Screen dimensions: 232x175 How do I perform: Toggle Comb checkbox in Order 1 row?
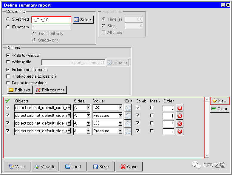pyautogui.click(x=137, y=115)
